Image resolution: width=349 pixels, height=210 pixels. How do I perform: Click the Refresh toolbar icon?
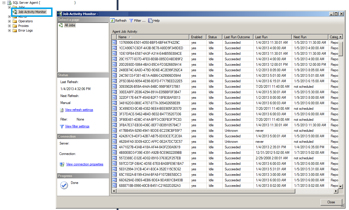coord(112,21)
